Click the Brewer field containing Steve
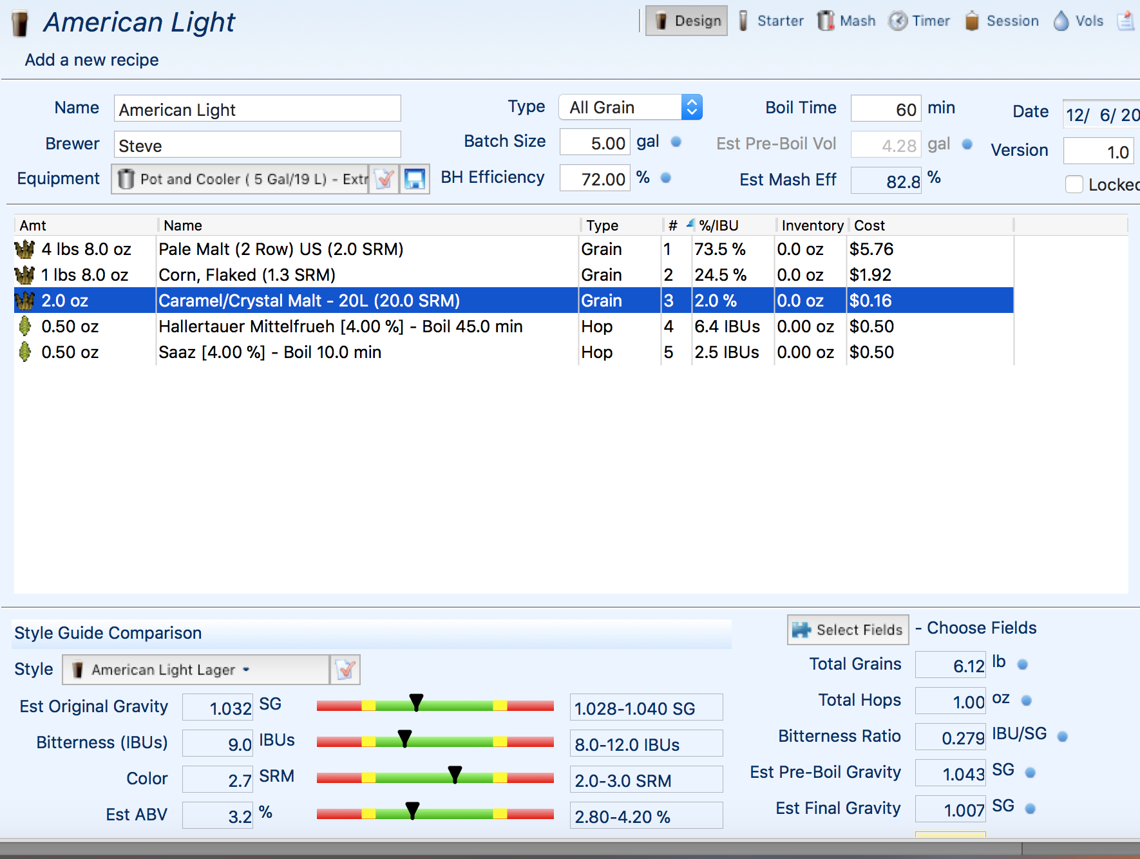Viewport: 1140px width, 859px height. coord(258,144)
